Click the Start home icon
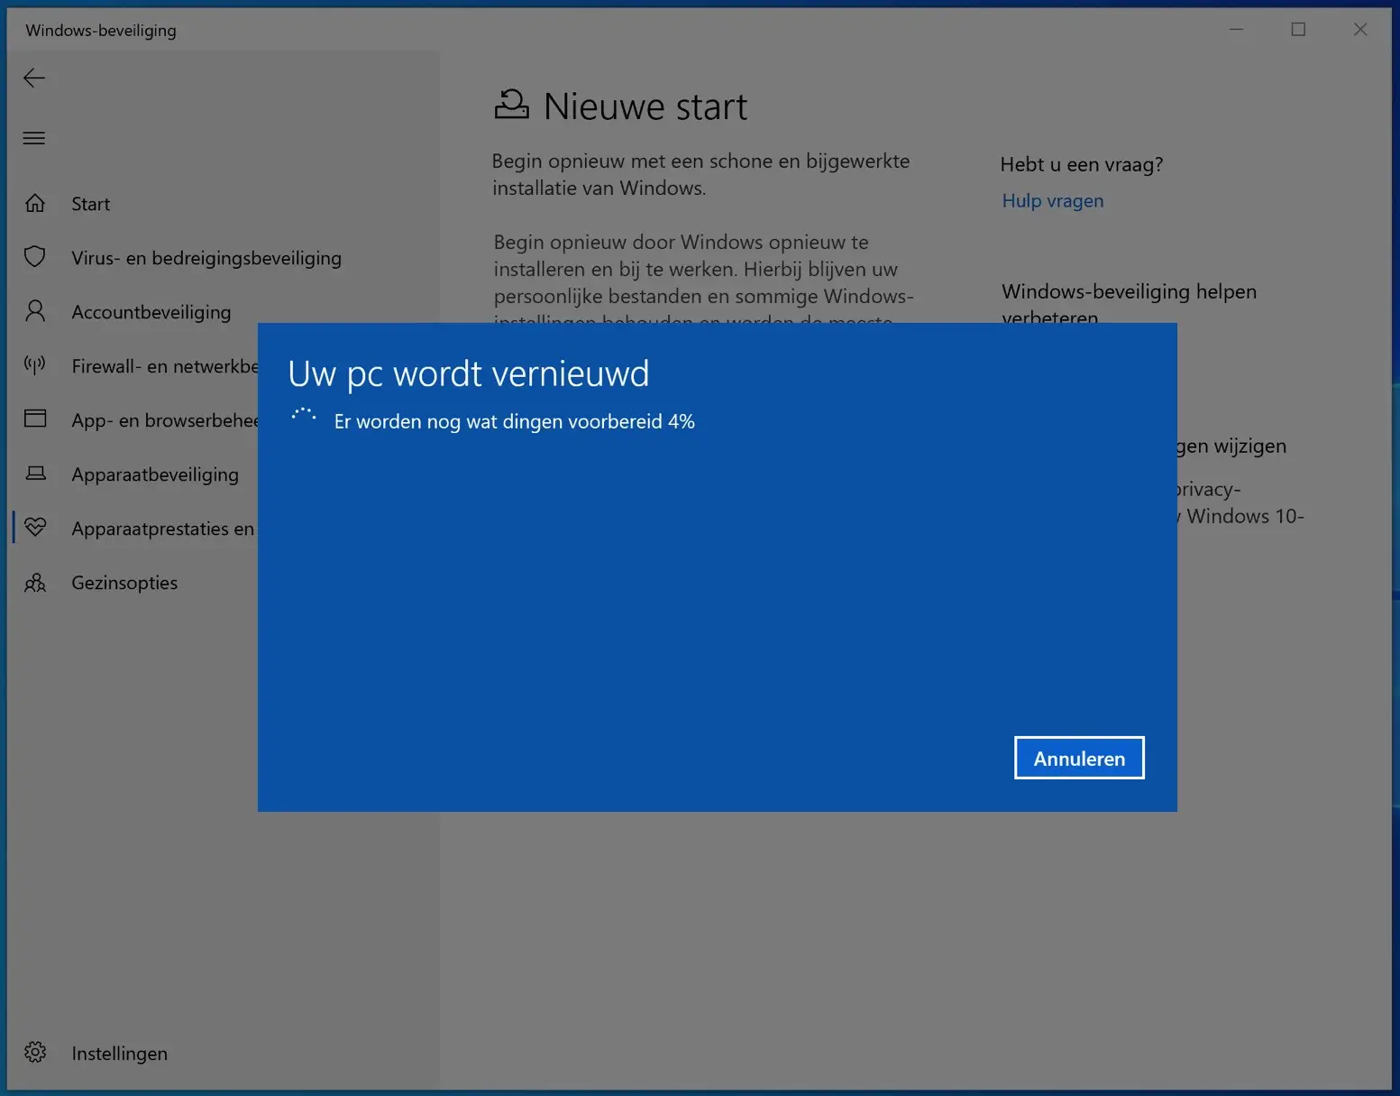Viewport: 1400px width, 1096px height. (35, 204)
